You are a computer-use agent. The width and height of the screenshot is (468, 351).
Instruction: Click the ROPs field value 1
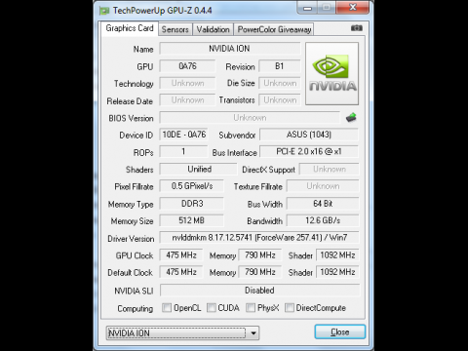[x=183, y=151]
